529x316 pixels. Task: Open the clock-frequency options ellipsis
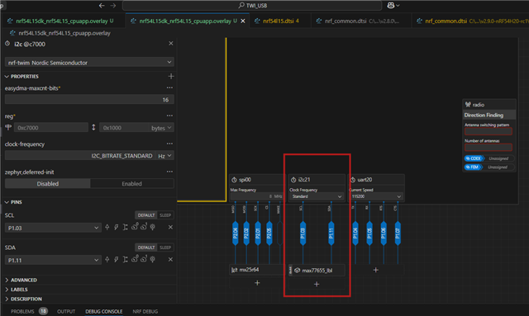click(169, 144)
